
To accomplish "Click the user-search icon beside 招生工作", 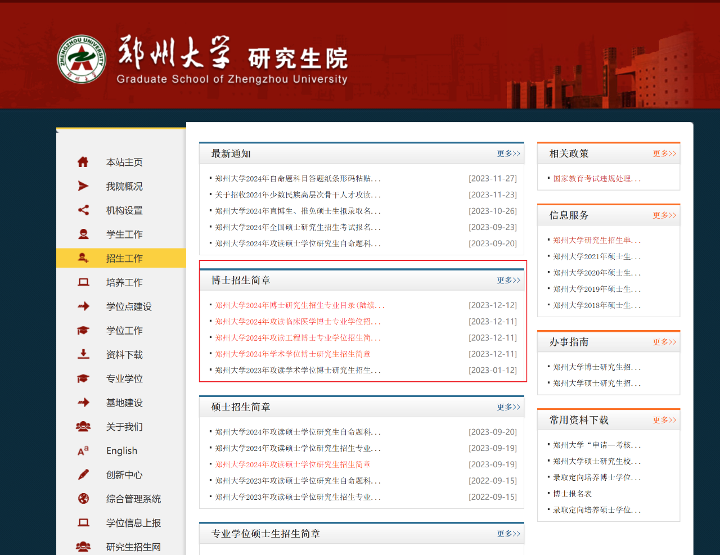I will [83, 258].
